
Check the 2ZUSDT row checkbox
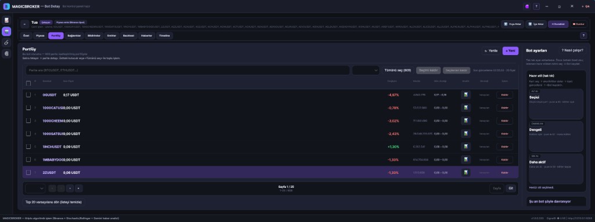pos(28,172)
